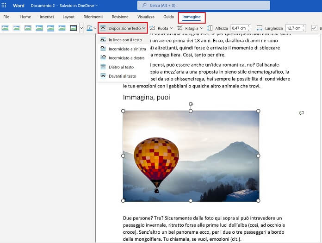
Task: Select the Immagine tab
Action: tap(192, 17)
